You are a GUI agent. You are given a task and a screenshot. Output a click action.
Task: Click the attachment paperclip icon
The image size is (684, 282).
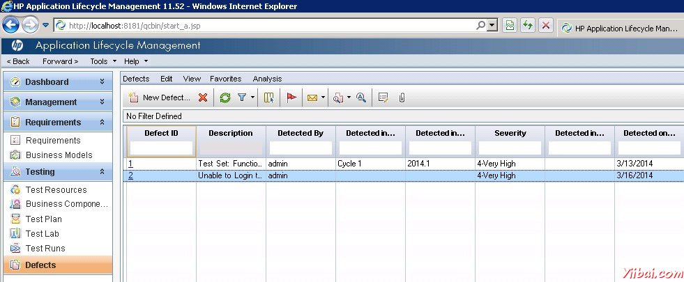[x=402, y=97]
